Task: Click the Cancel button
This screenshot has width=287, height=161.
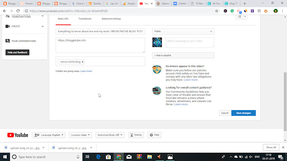Action: tap(225, 113)
